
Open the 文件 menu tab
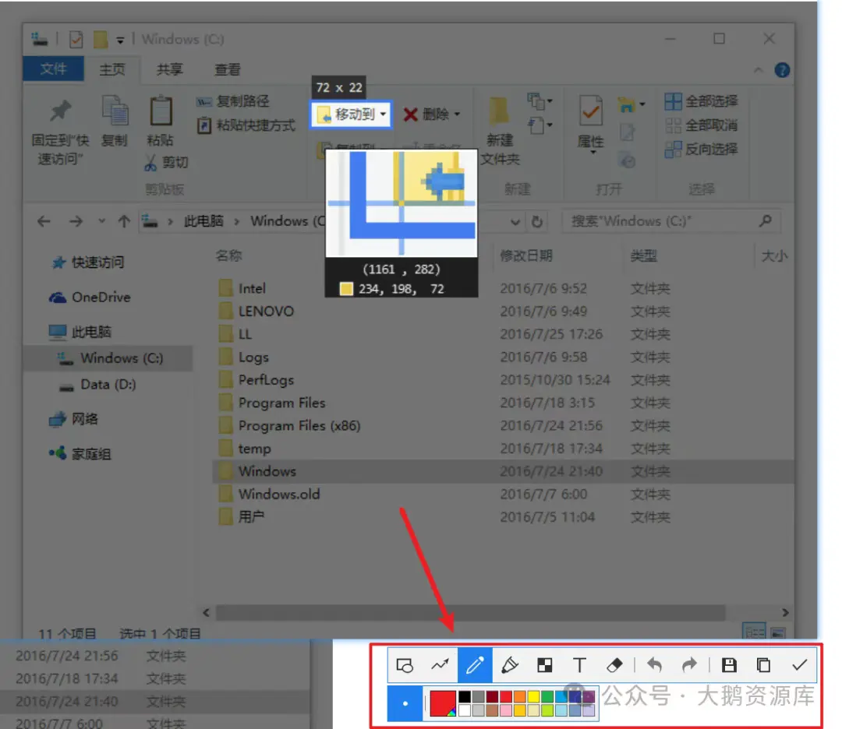tap(53, 69)
